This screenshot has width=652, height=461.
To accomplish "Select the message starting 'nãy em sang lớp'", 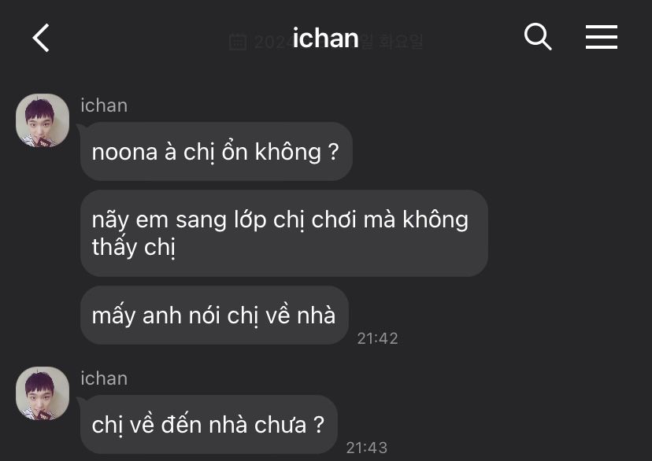I will (284, 233).
